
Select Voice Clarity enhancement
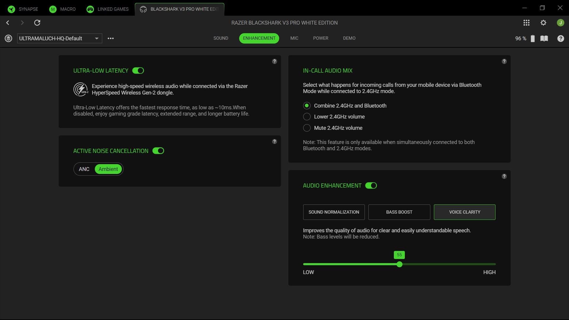click(x=465, y=212)
